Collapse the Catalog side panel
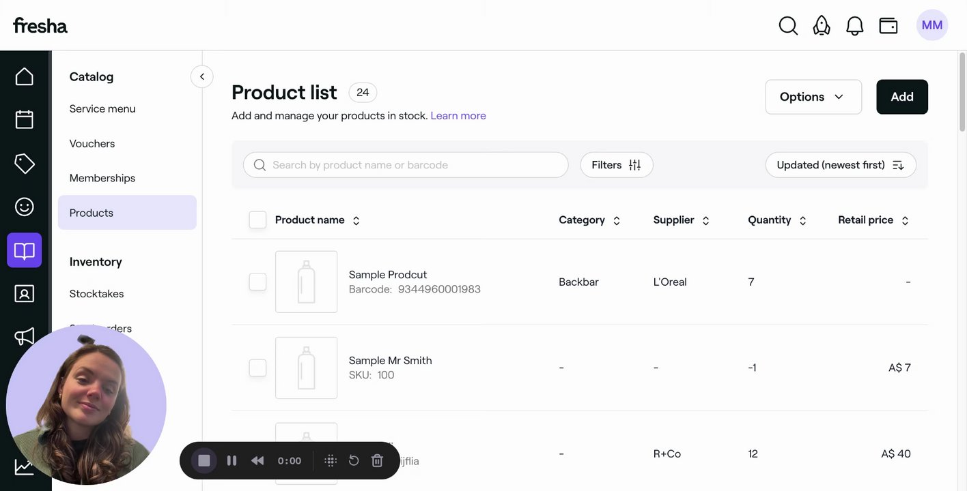The width and height of the screenshot is (967, 491). tap(201, 76)
